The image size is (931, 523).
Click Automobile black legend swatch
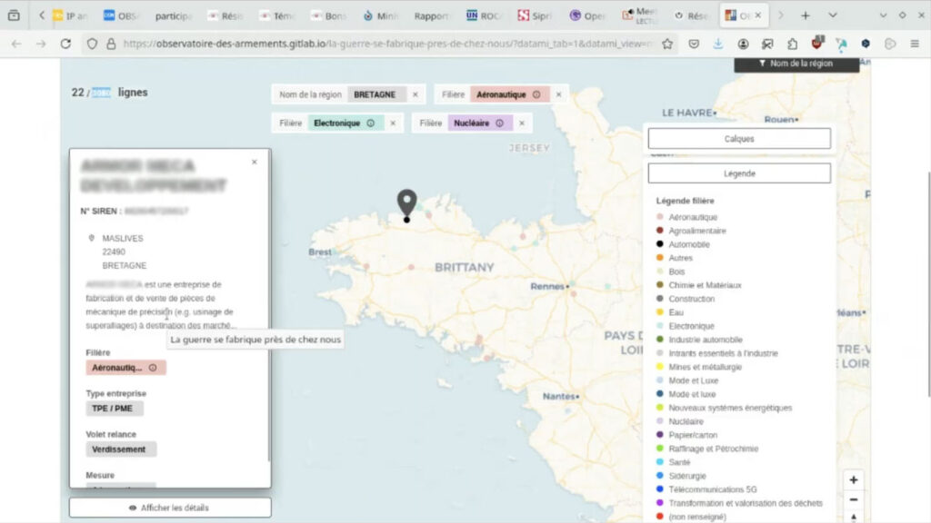pos(660,244)
